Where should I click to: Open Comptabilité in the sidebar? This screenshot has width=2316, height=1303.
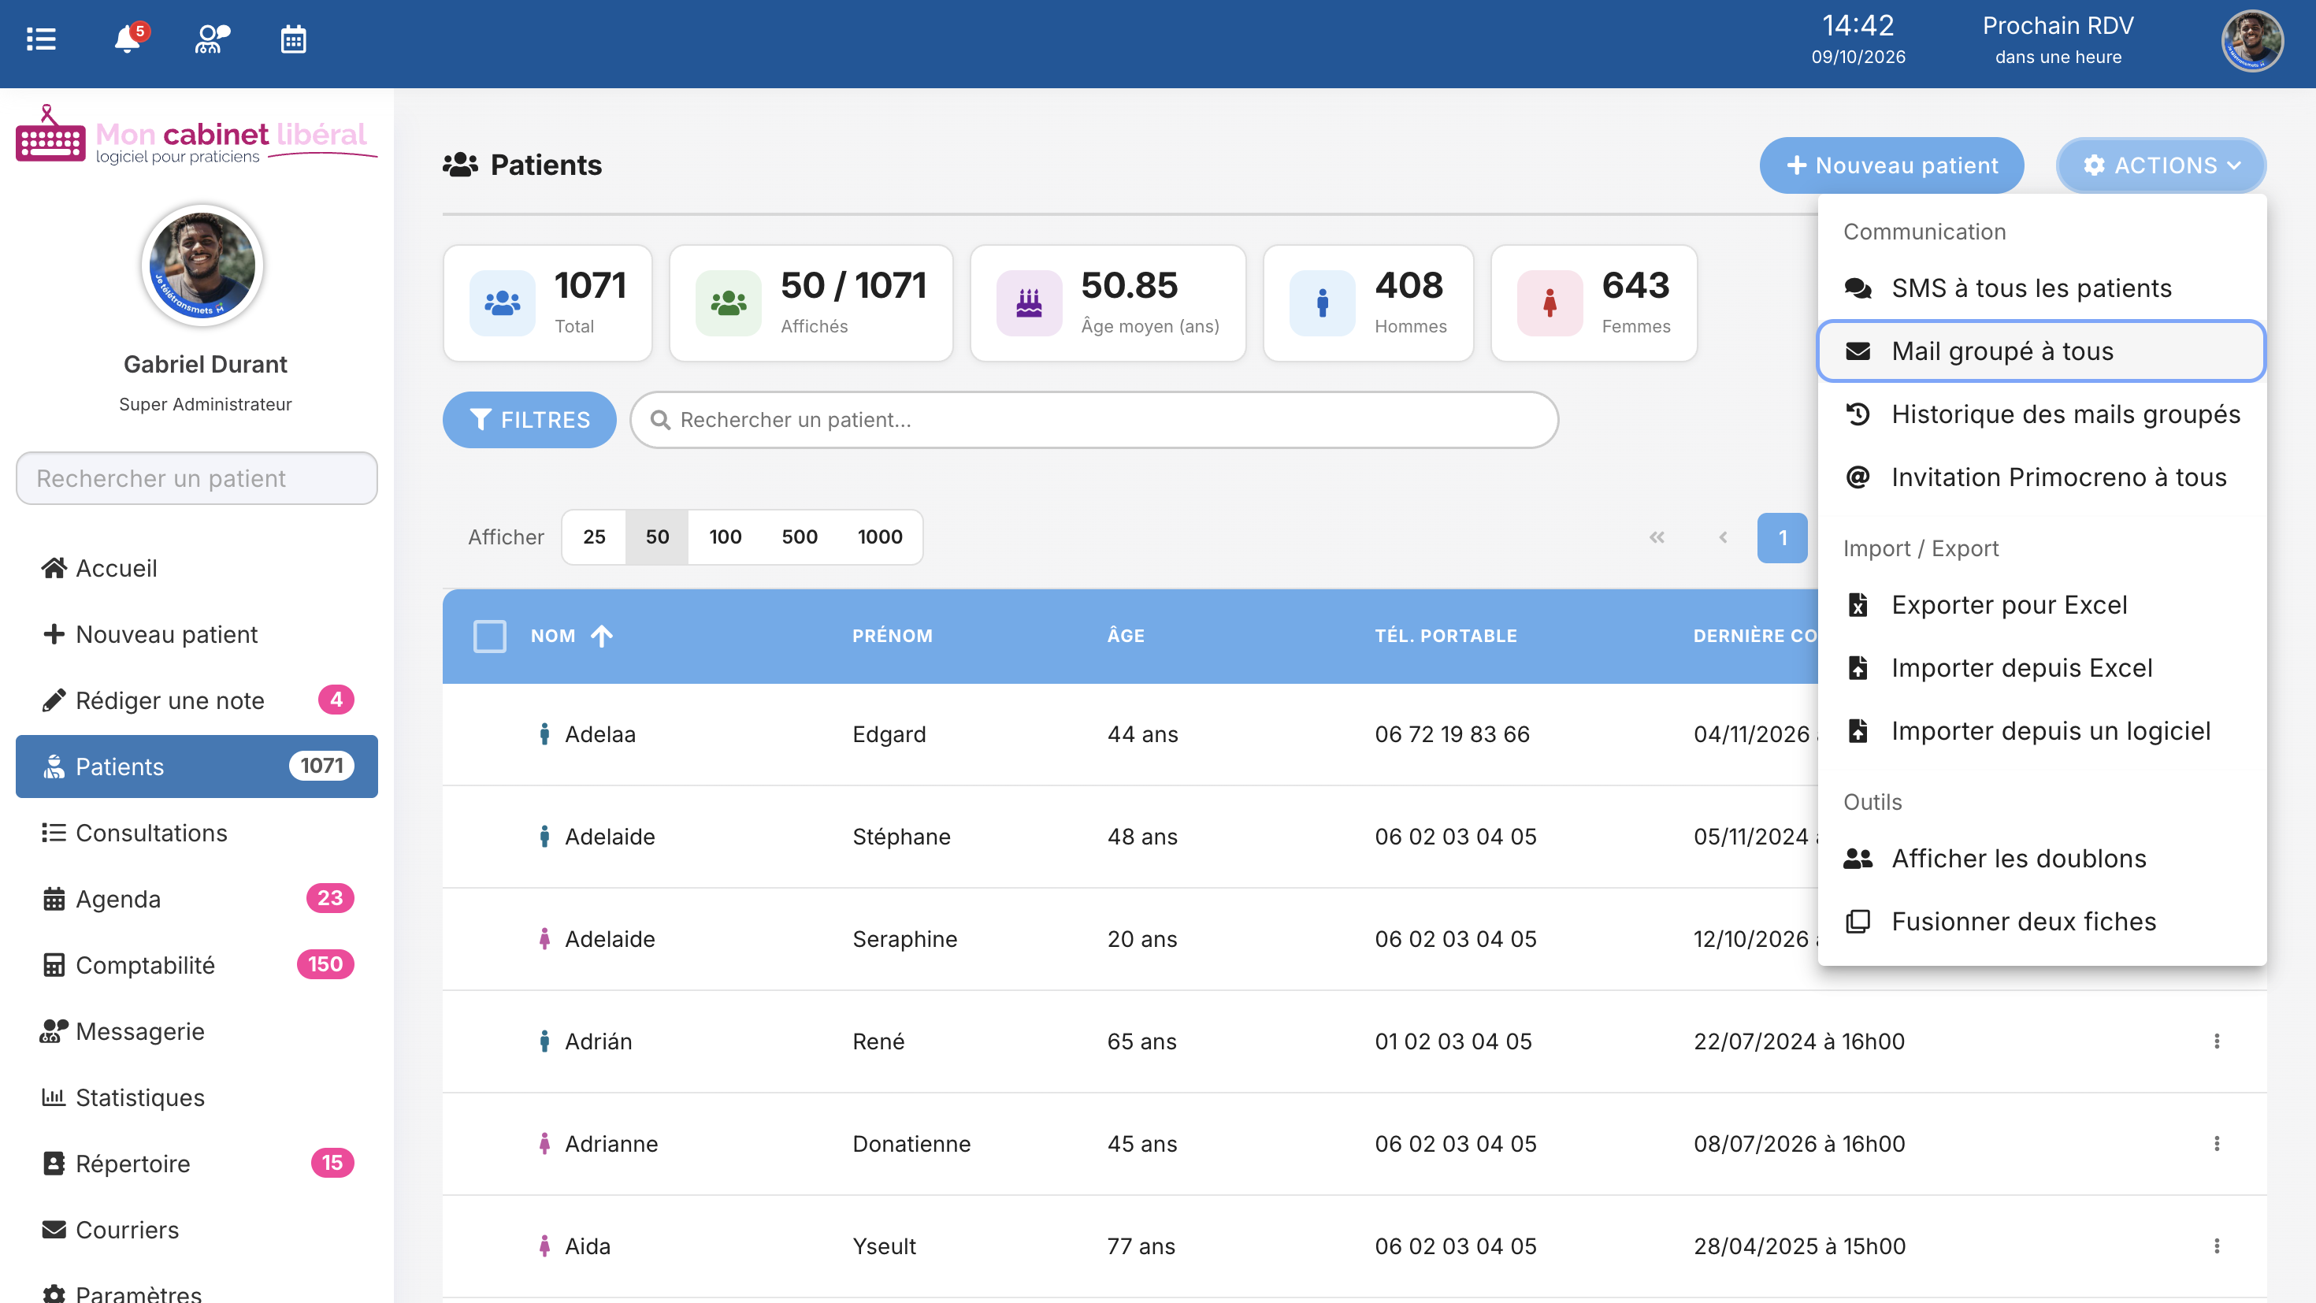[196, 965]
